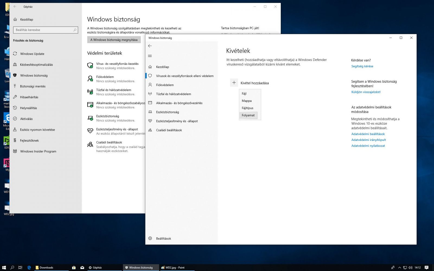This screenshot has width=434, height=271.
Task: Click Családi beállítások icon in Gépház window
Action: click(90, 144)
